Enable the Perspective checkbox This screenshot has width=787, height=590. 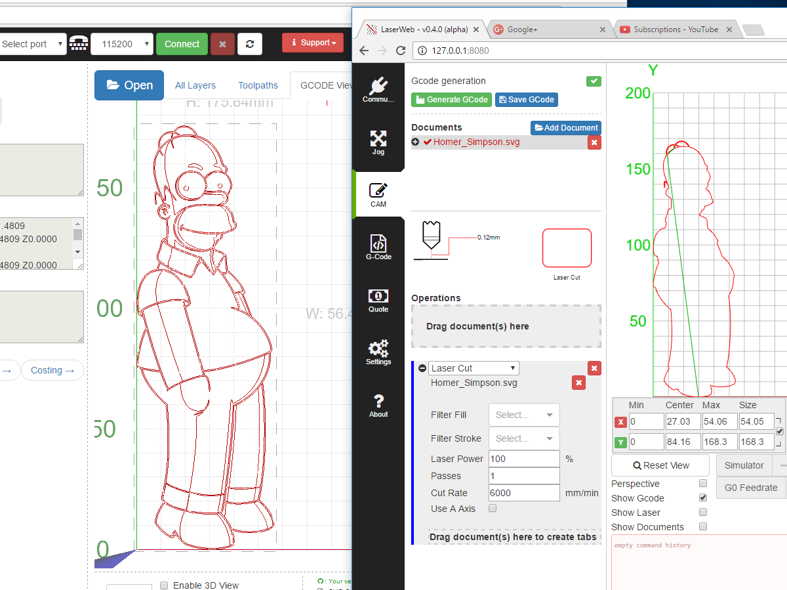[x=703, y=483]
